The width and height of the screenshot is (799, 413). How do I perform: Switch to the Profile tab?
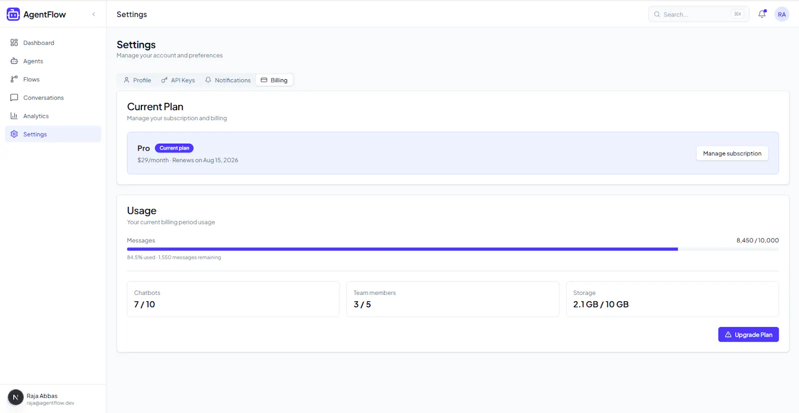point(137,80)
